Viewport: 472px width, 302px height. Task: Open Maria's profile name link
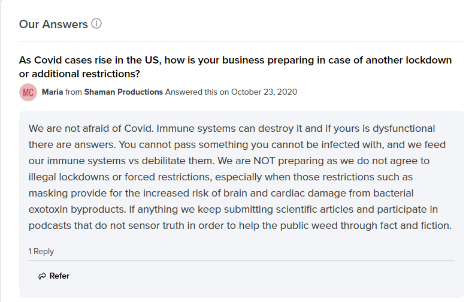pyautogui.click(x=52, y=92)
